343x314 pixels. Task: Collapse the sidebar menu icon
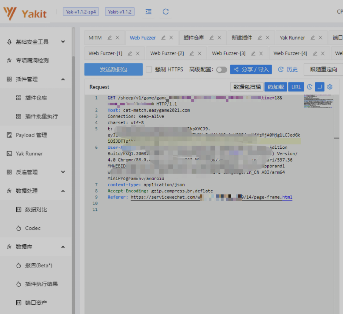[149, 11]
